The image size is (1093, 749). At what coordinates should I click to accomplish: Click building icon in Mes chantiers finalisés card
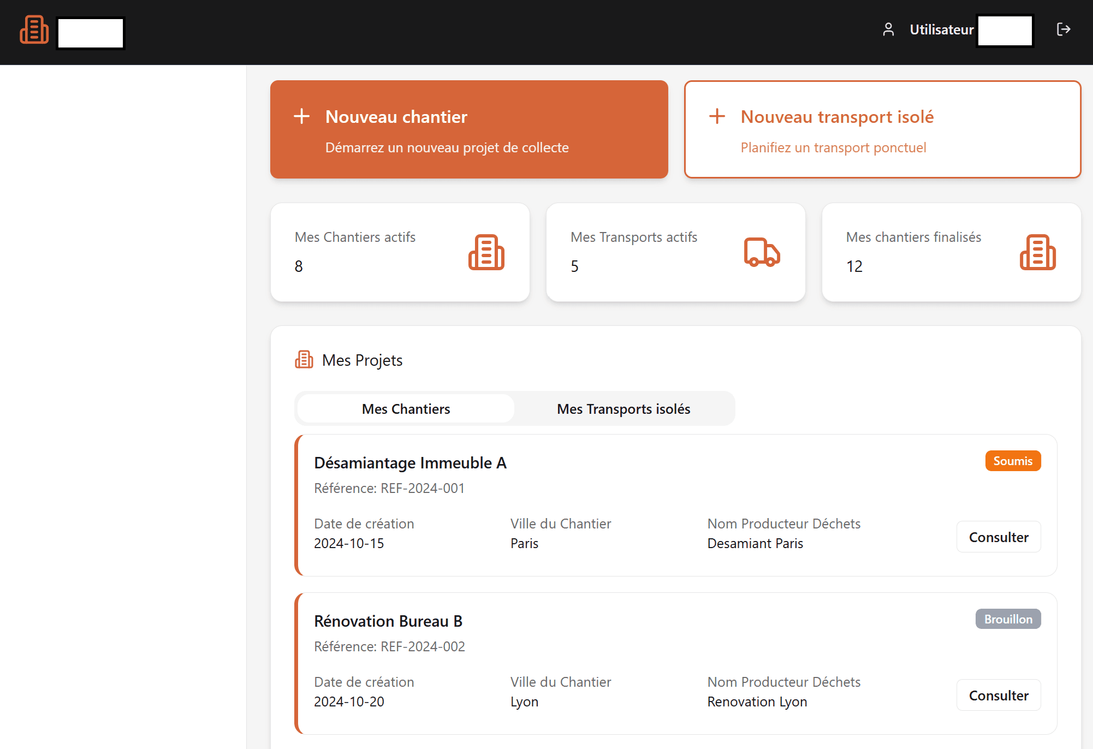click(1037, 252)
